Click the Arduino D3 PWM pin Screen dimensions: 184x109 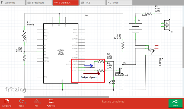pyautogui.click(x=78, y=39)
